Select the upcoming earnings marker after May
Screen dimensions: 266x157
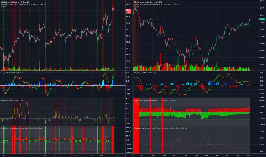(x=254, y=69)
